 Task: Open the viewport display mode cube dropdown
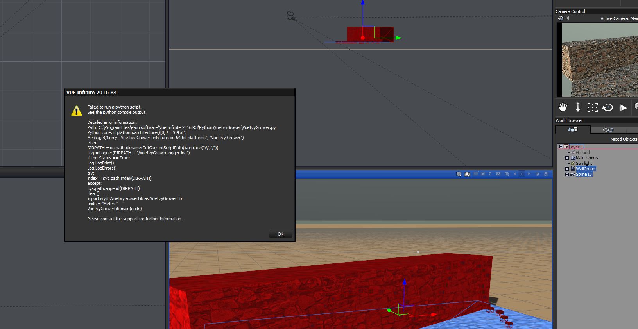point(459,174)
